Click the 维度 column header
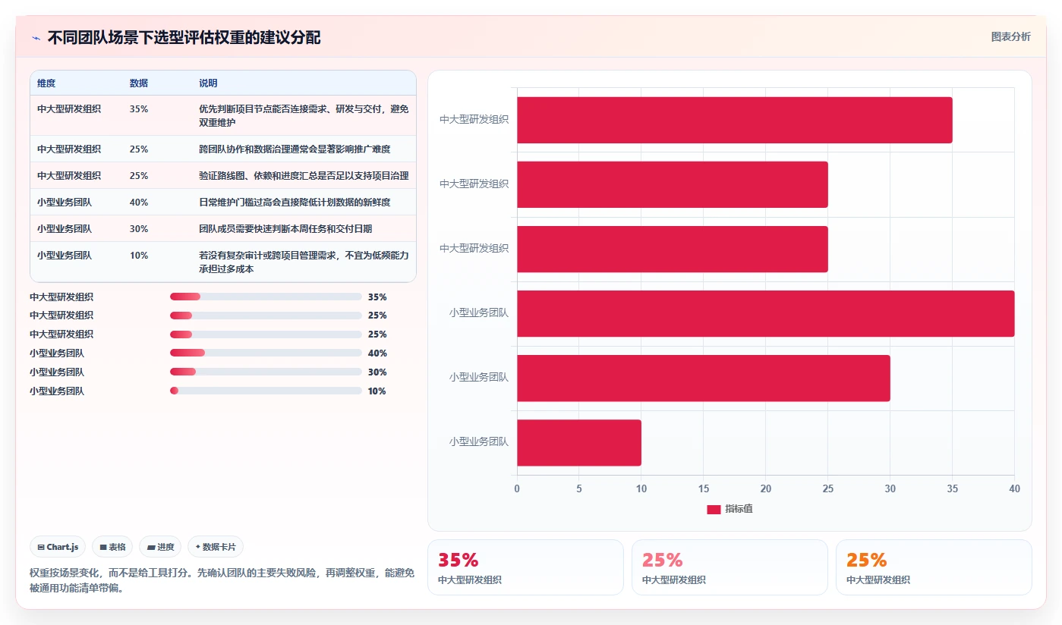Viewport: 1062px width, 625px height. [x=46, y=83]
